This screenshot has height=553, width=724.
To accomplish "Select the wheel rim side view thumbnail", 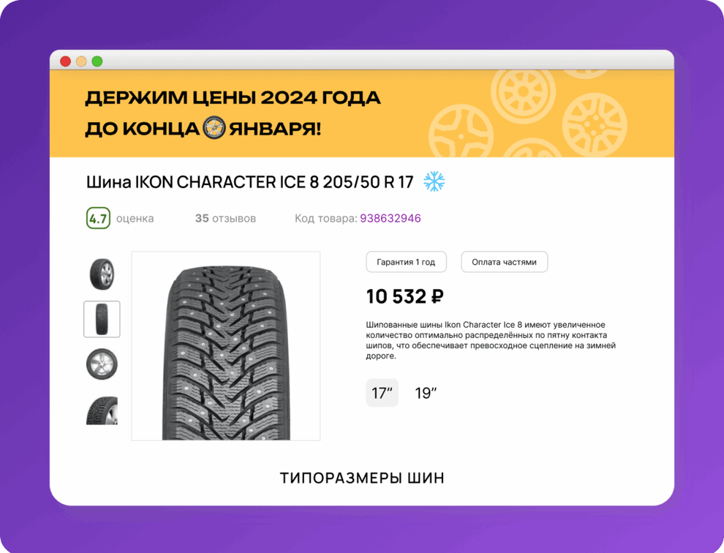I will tap(102, 364).
